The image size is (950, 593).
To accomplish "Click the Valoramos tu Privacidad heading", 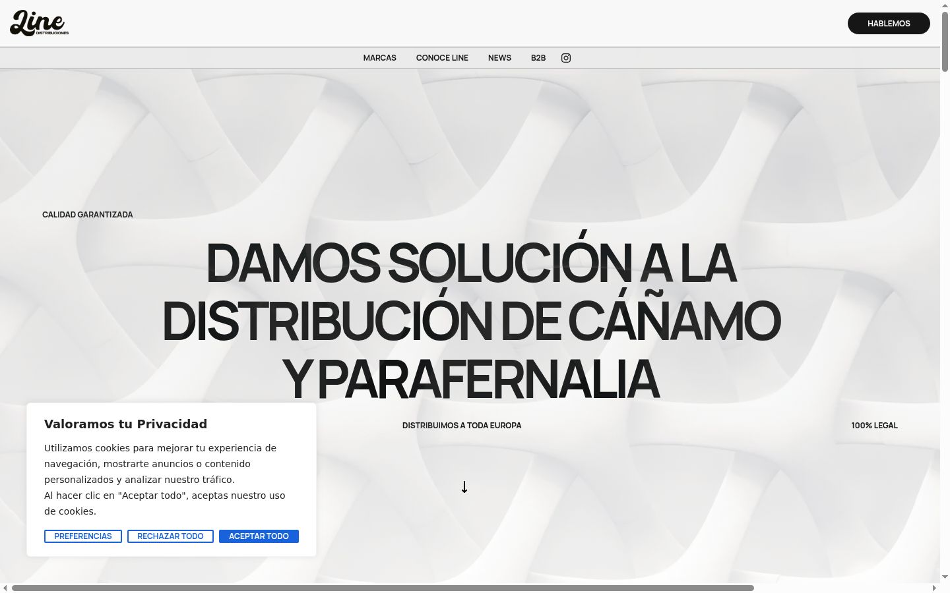I will [x=125, y=424].
